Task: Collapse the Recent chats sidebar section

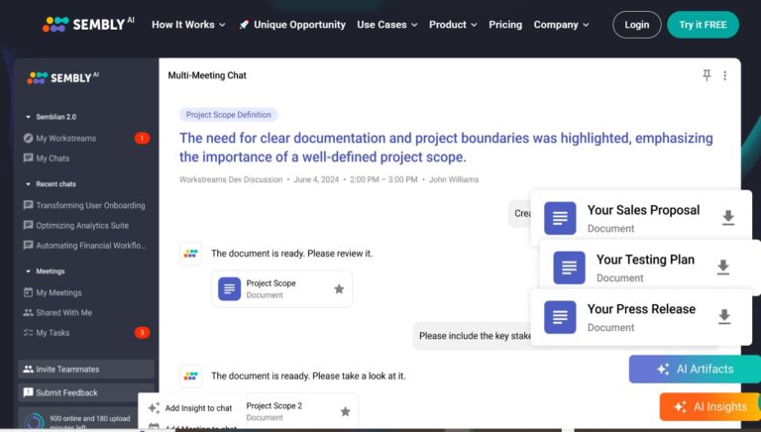Action: [x=29, y=184]
